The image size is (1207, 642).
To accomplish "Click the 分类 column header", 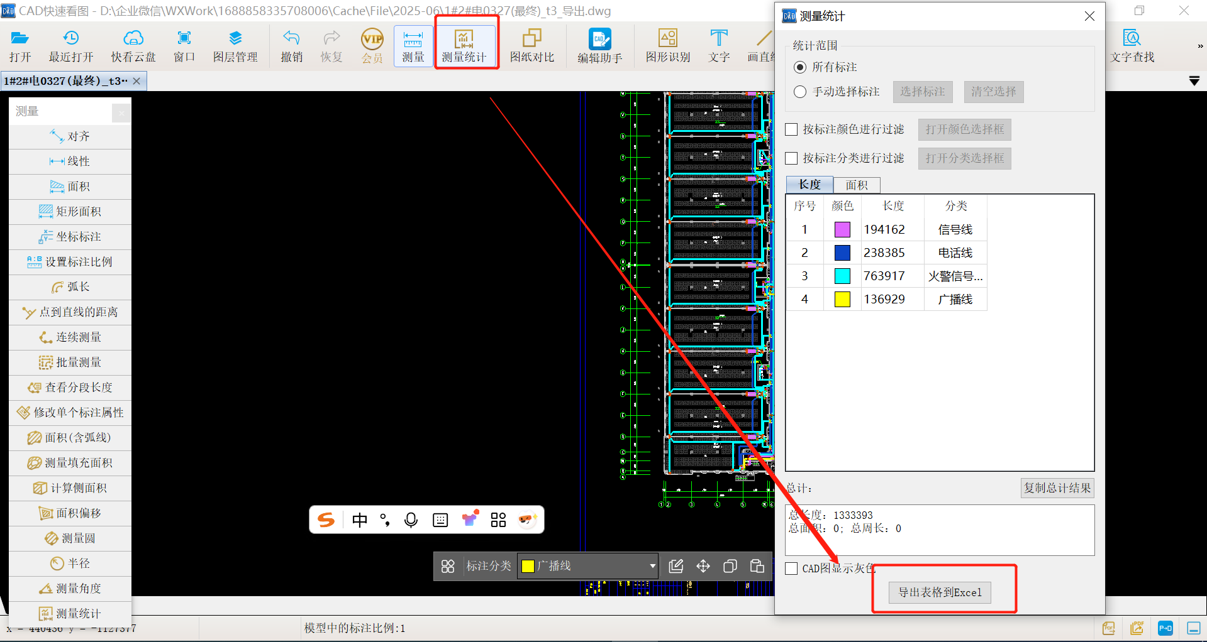I will [x=955, y=206].
